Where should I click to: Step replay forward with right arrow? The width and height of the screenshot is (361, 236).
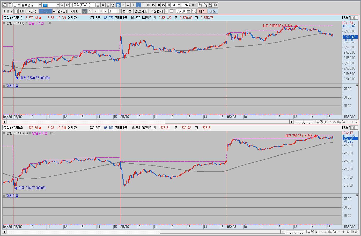click(105, 11)
